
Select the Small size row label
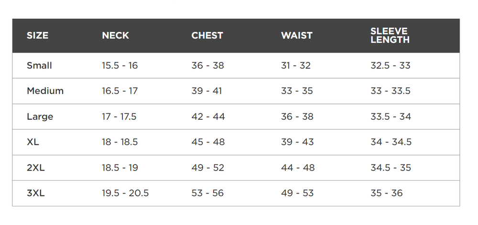pyautogui.click(x=39, y=65)
